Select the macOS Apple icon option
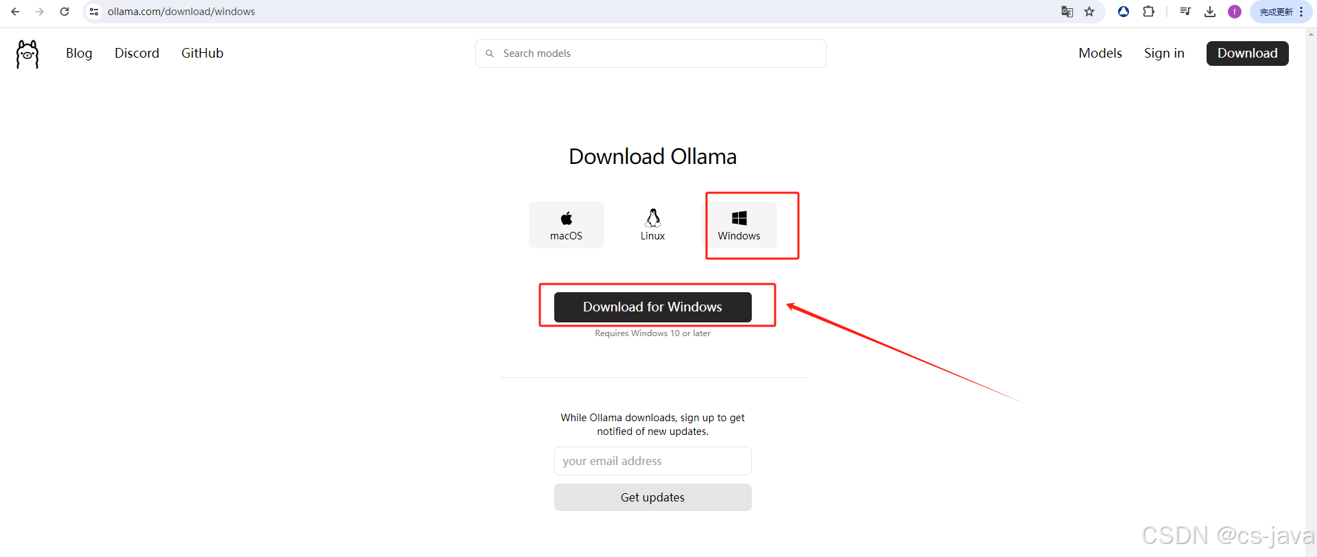 pos(567,225)
